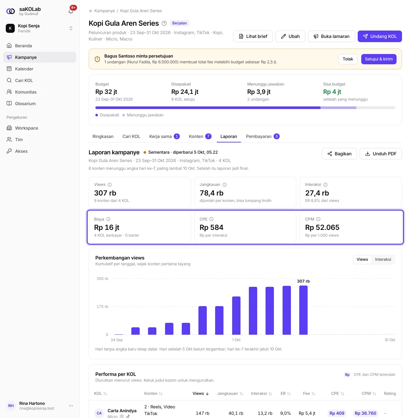Click the Undang KOL button
The height and width of the screenshot is (418, 411).
380,36
